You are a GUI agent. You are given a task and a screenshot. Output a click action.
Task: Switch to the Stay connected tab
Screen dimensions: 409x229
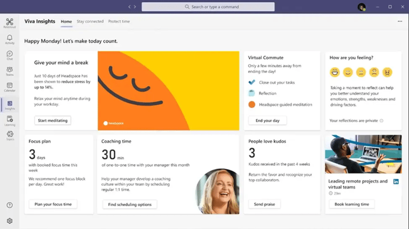pos(90,21)
